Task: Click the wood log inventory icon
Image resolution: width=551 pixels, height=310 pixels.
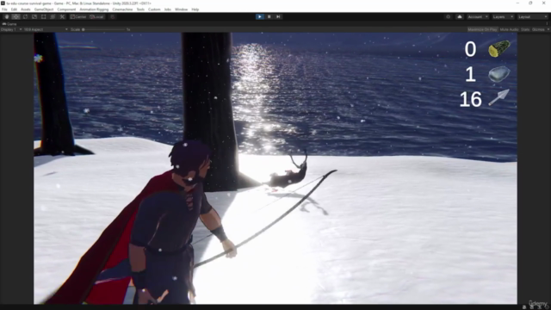Action: 499,48
